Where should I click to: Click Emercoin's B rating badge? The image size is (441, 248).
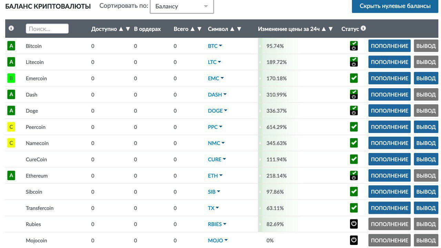click(11, 78)
